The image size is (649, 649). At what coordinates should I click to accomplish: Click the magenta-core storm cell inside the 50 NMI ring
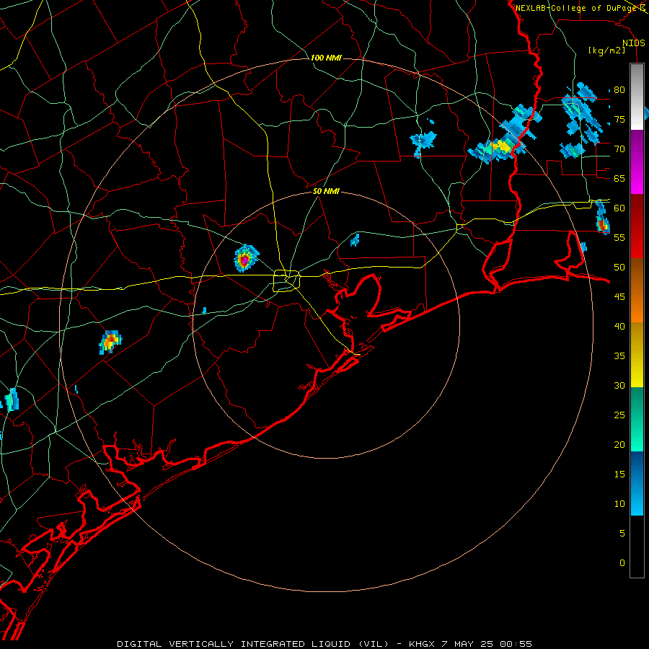point(245,259)
